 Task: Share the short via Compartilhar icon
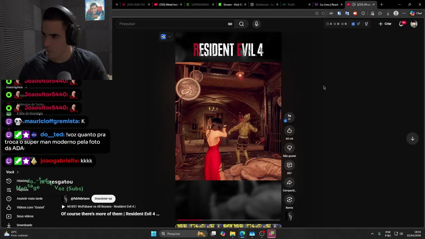(x=290, y=183)
